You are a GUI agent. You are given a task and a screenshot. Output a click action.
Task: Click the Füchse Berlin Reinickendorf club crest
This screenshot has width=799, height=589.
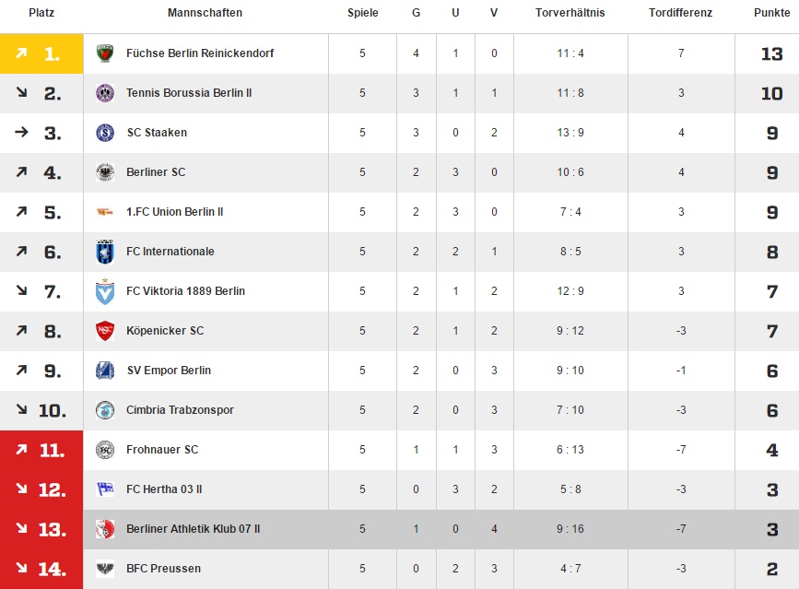point(105,53)
